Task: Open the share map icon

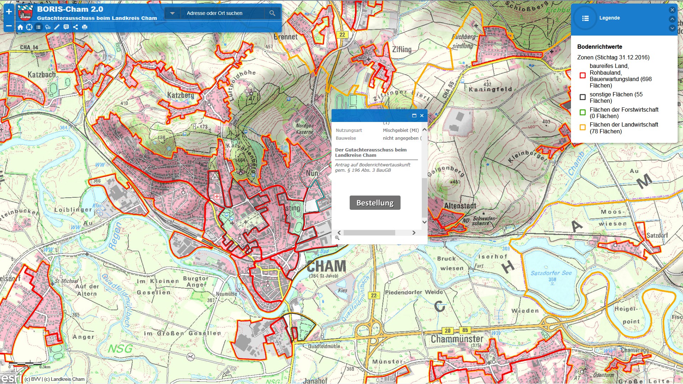Action: coord(75,27)
